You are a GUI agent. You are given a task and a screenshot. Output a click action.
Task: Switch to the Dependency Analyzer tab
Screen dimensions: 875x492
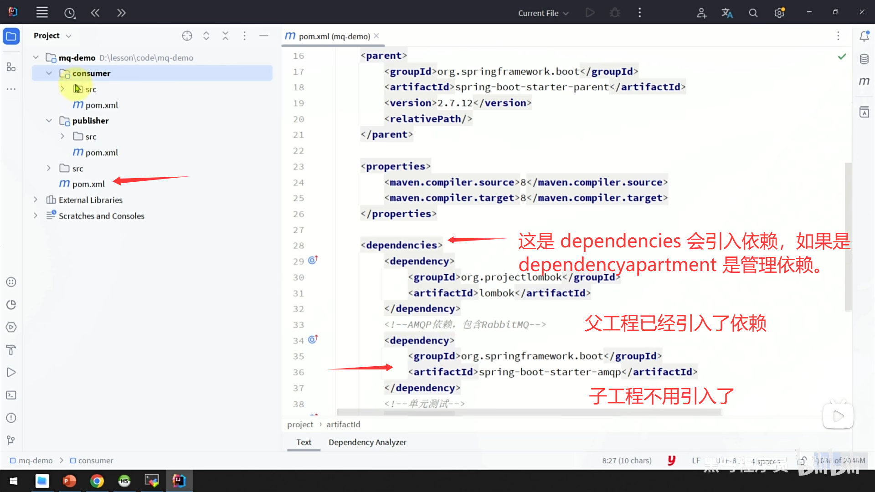[367, 442]
